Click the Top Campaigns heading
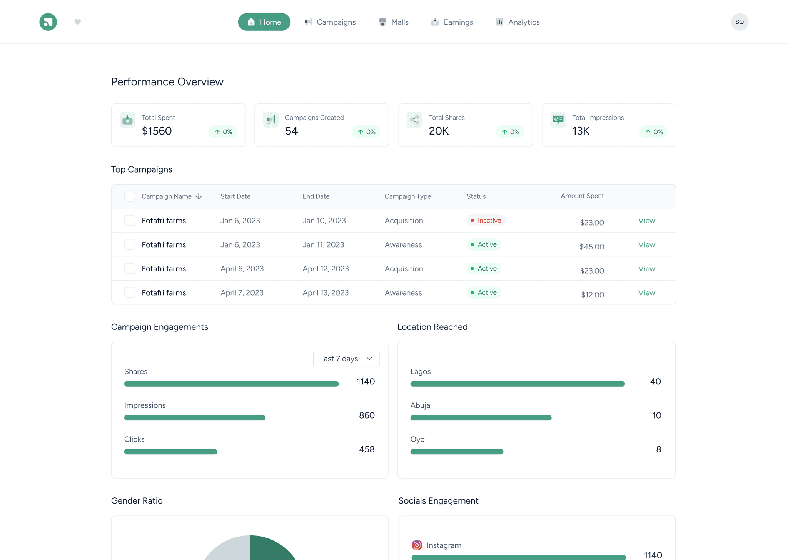This screenshot has height=560, width=788. [142, 169]
